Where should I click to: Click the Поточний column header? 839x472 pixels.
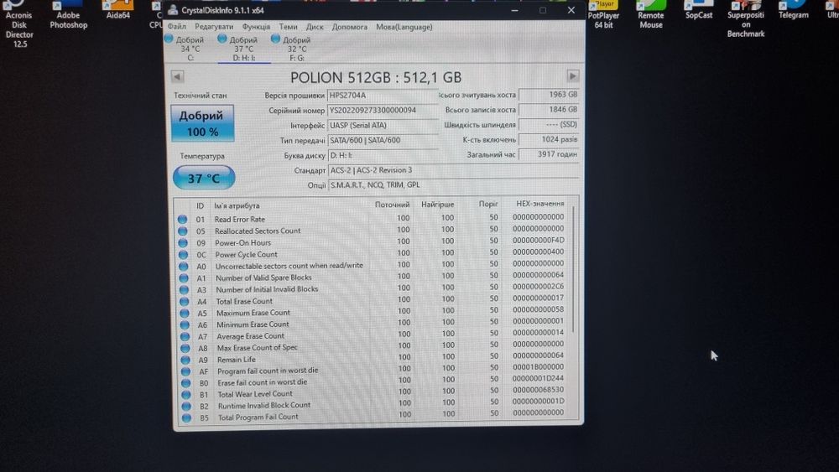(392, 205)
